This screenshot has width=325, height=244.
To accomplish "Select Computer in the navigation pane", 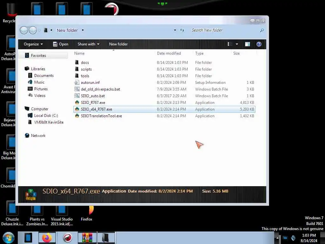I will 40,109.
